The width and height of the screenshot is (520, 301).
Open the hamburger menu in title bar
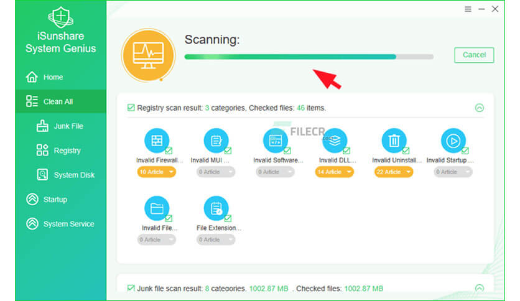pos(468,9)
